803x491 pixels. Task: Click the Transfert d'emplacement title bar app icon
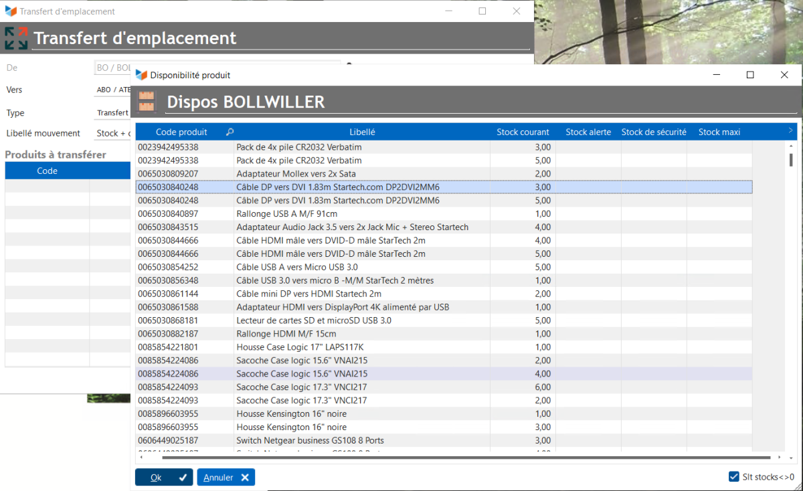[10, 11]
